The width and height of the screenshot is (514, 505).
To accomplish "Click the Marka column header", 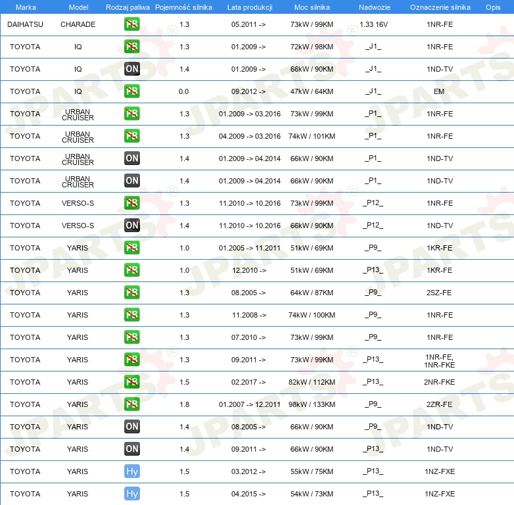I will click(x=26, y=7).
